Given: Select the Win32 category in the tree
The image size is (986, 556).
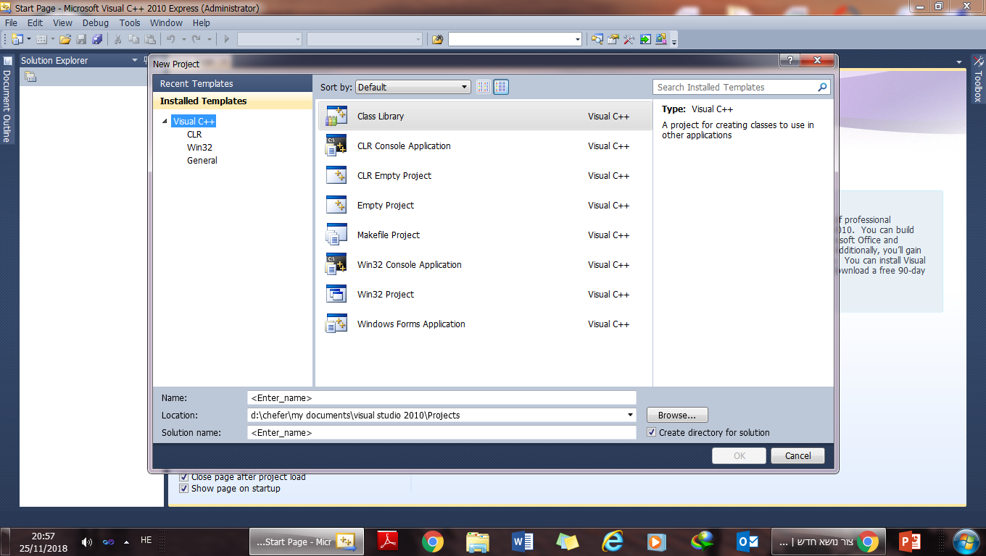Looking at the screenshot, I should coord(199,148).
